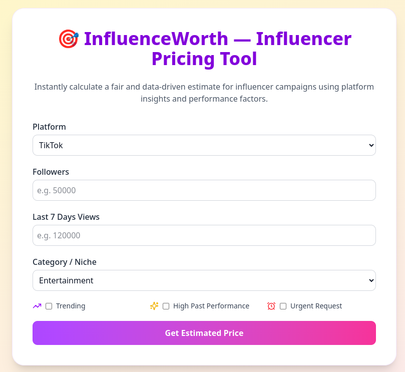Click the dartboard logo icon
Viewport: 405px width, 372px height.
tap(68, 38)
